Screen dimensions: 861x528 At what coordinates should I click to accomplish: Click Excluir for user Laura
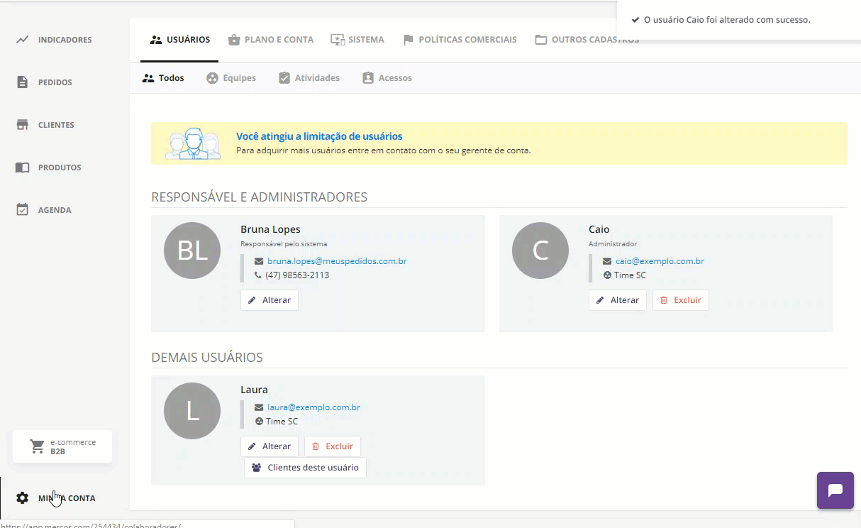(x=333, y=446)
